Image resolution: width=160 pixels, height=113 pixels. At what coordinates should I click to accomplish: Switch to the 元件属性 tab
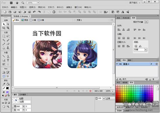pos(23,94)
